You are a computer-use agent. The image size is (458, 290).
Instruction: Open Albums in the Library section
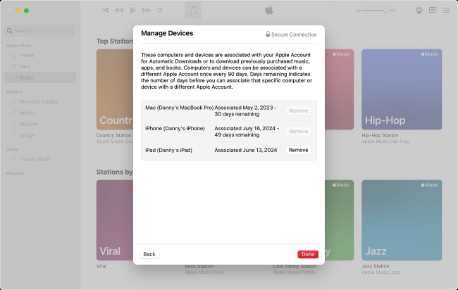click(x=40, y=124)
